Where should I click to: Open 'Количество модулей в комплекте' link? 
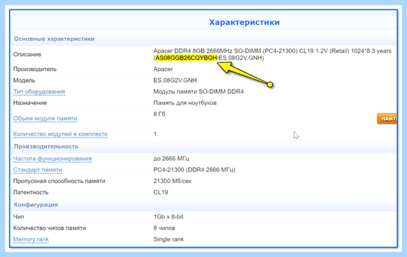click(x=60, y=134)
